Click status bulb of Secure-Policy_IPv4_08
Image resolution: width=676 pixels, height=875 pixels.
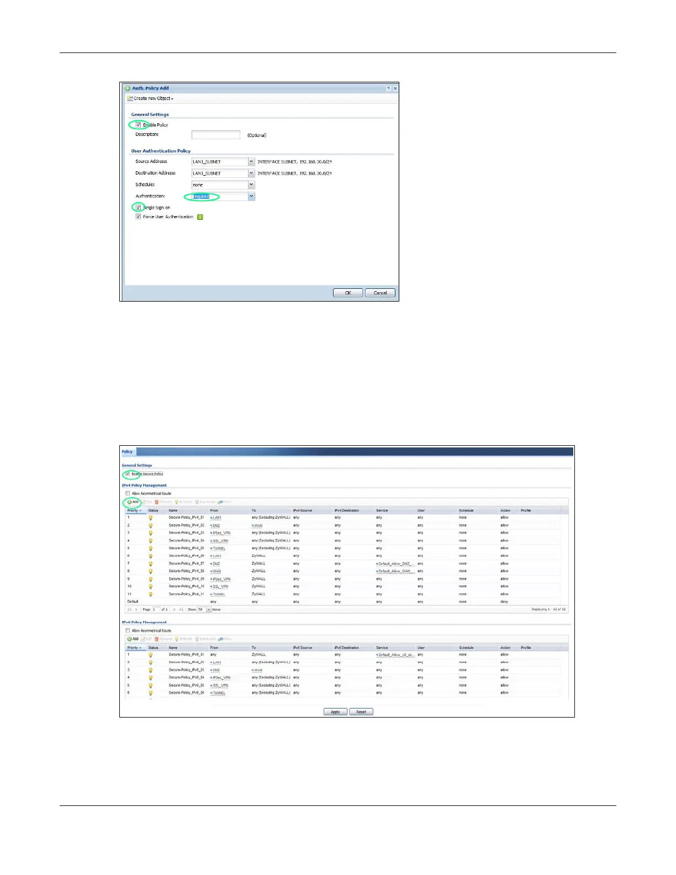[x=150, y=571]
